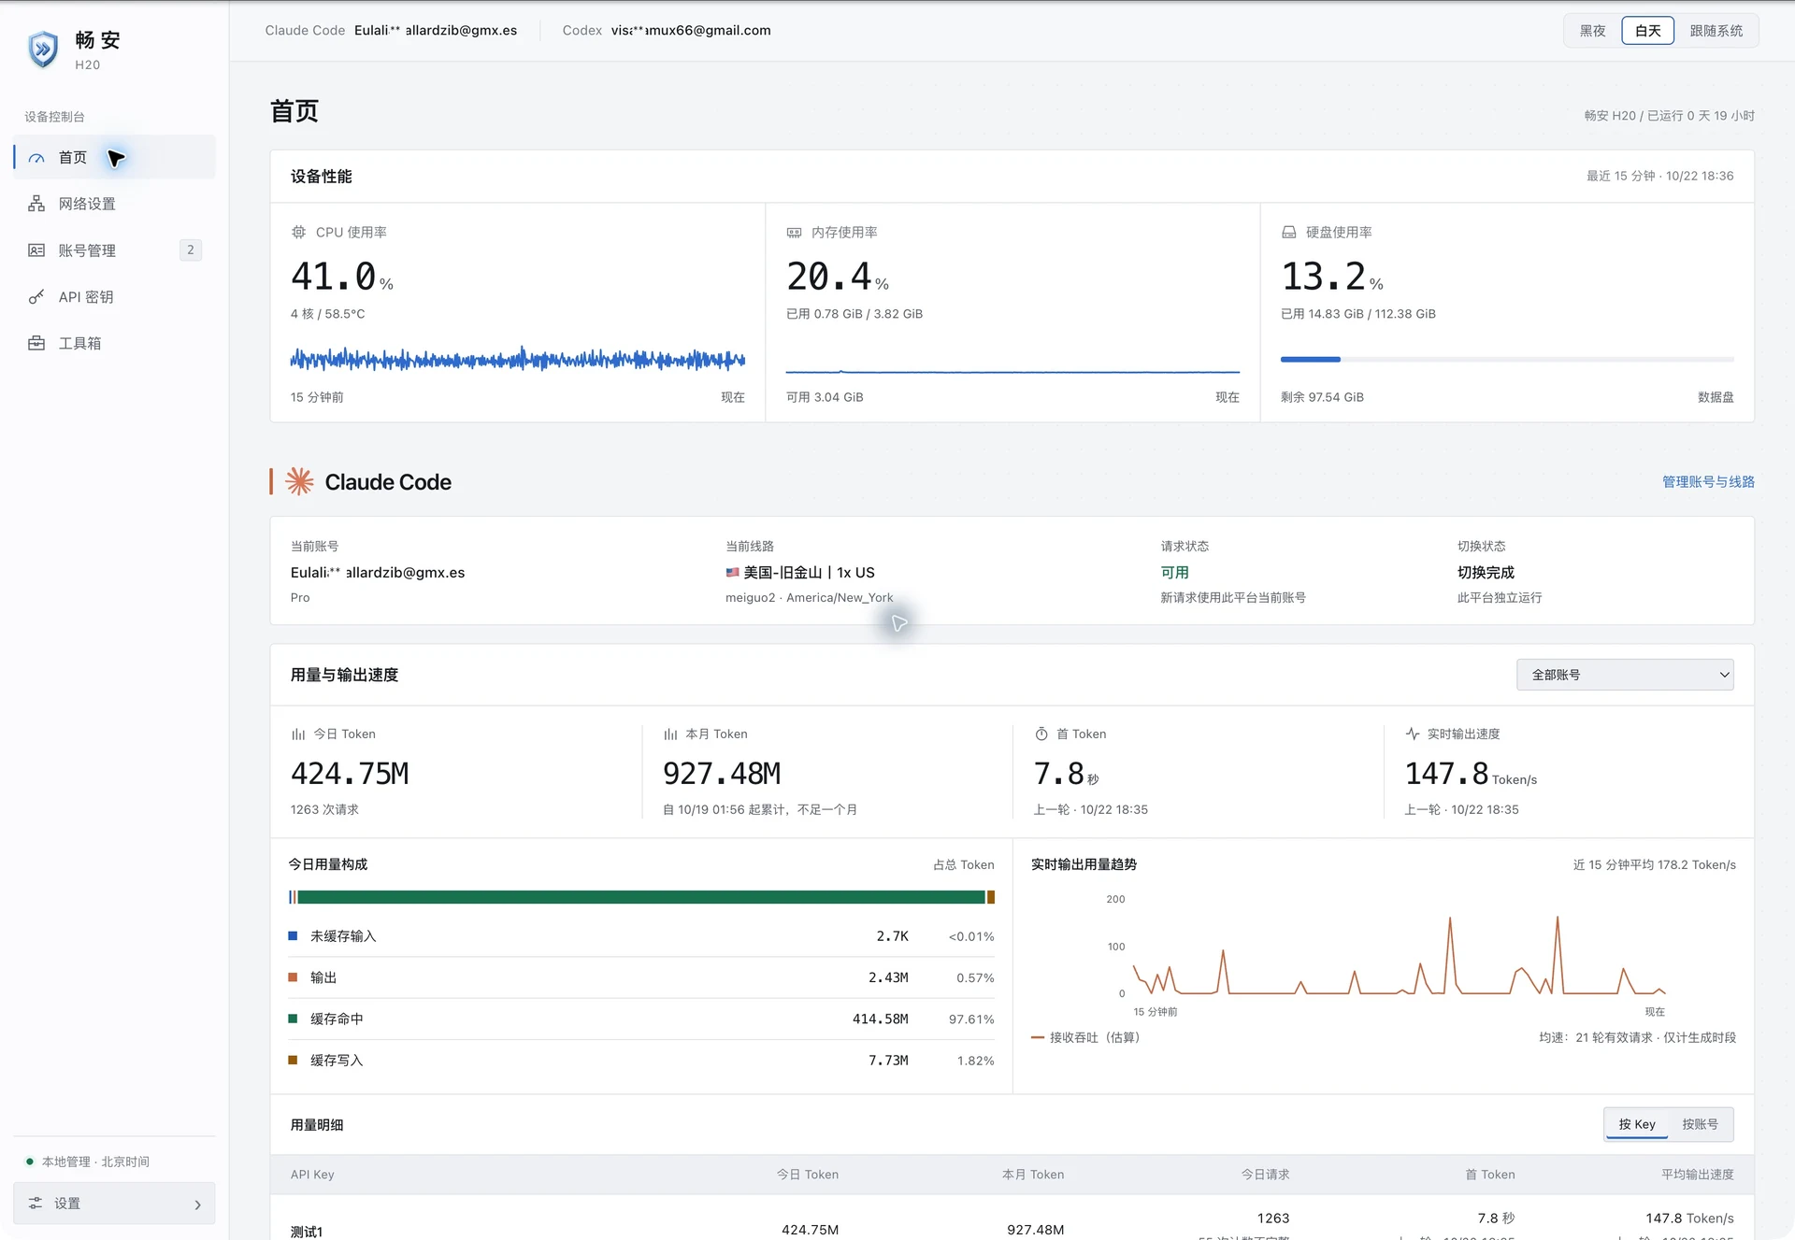The height and width of the screenshot is (1240, 1795).
Task: Click the 网络设置 network icon
Action: tap(36, 204)
